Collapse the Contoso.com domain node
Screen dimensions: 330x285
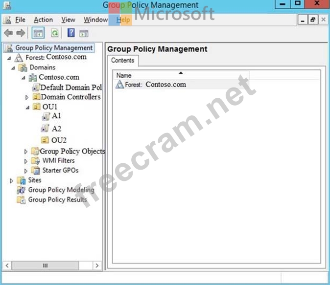pos(24,78)
